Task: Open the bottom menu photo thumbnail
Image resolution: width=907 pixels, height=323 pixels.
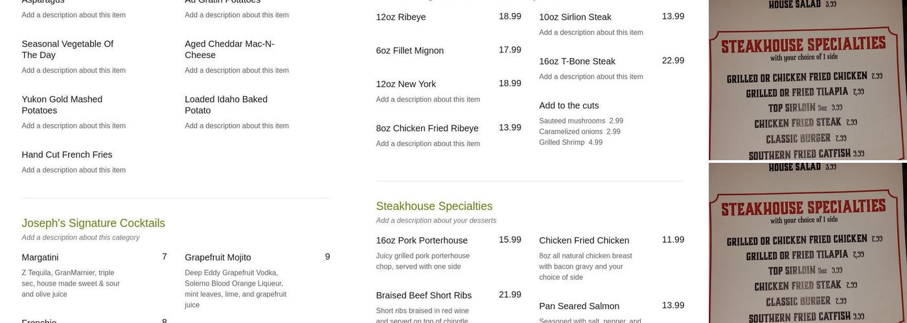Action: tap(807, 243)
